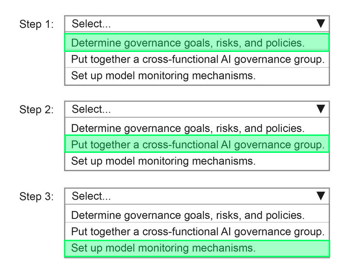Screen dimensions: 339x265
Task: Choose Determine governance goals in Step 1
Action: pyautogui.click(x=197, y=43)
